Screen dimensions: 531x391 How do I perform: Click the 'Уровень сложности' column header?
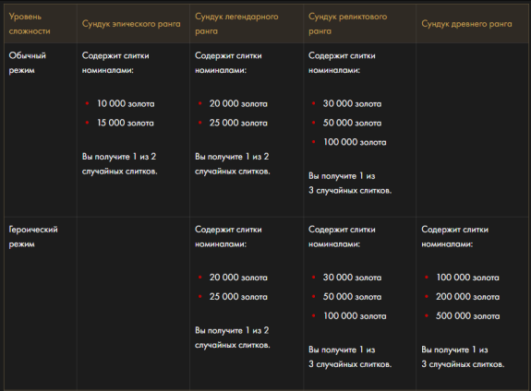[x=30, y=24]
